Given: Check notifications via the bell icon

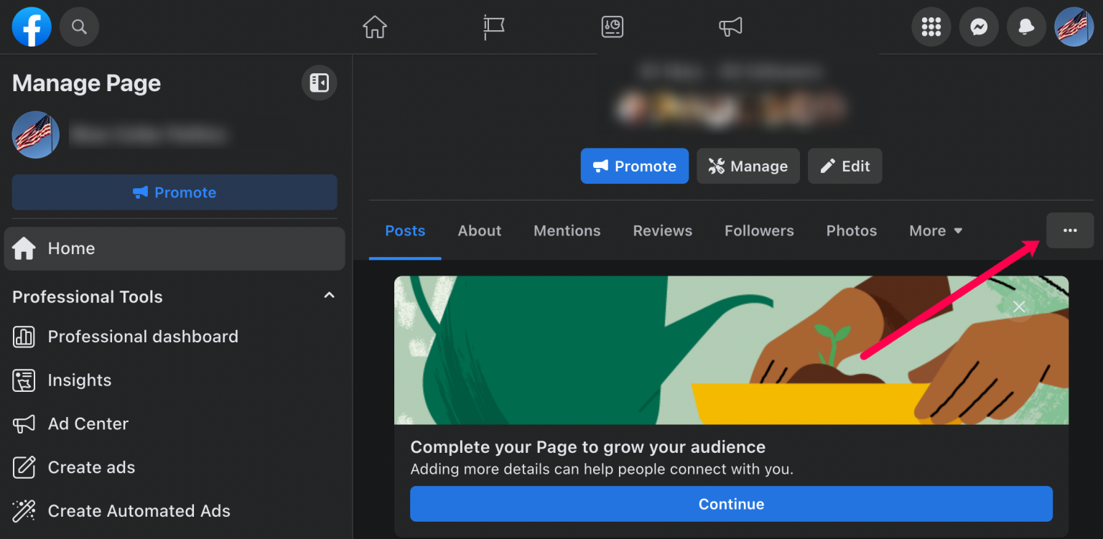Looking at the screenshot, I should 1026,27.
